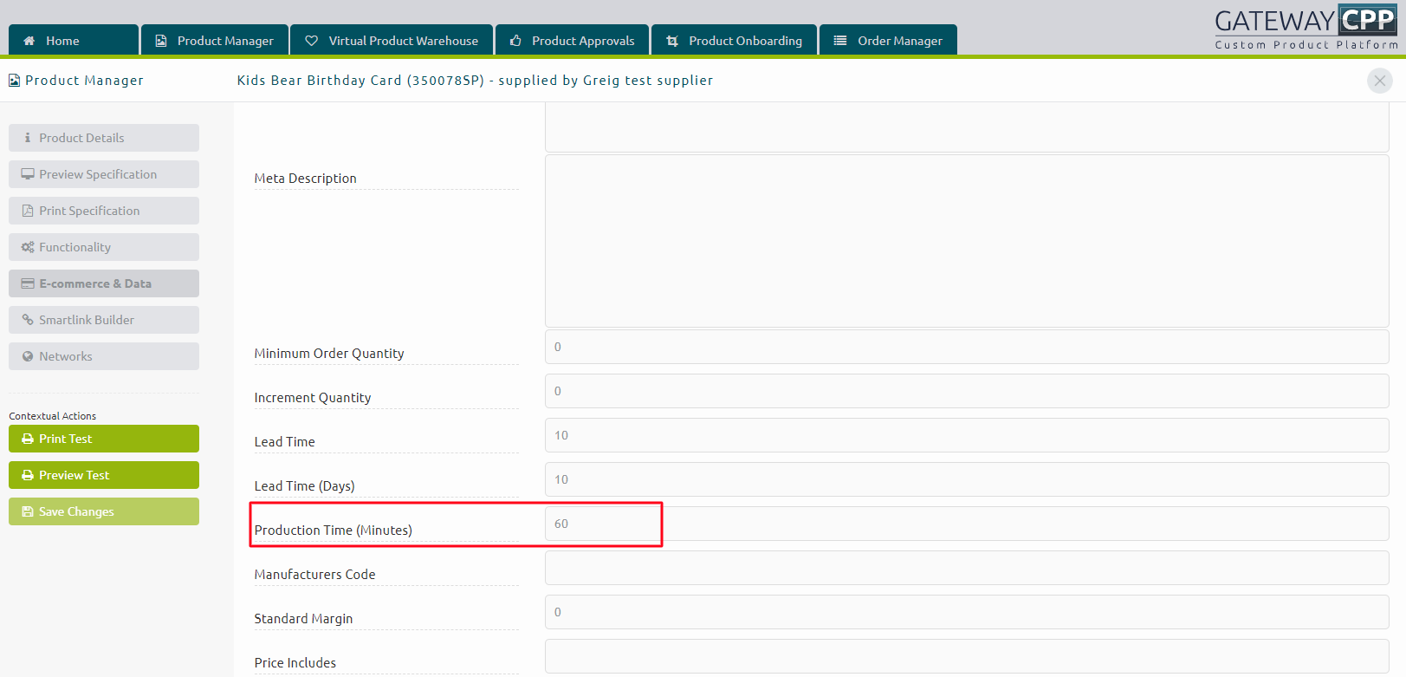1406x677 pixels.
Task: Click the Price Includes input field
Action: click(967, 656)
